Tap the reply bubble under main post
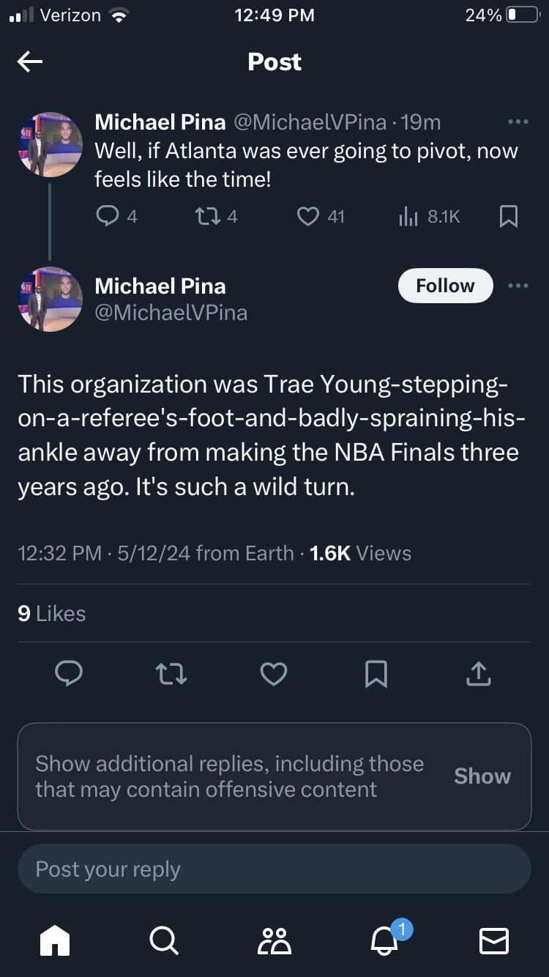 tap(69, 673)
